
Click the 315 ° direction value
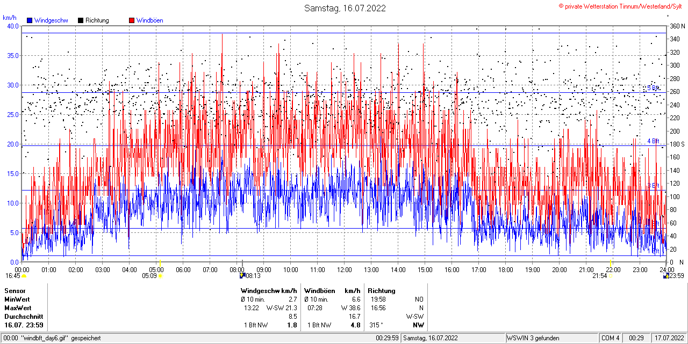tap(377, 325)
